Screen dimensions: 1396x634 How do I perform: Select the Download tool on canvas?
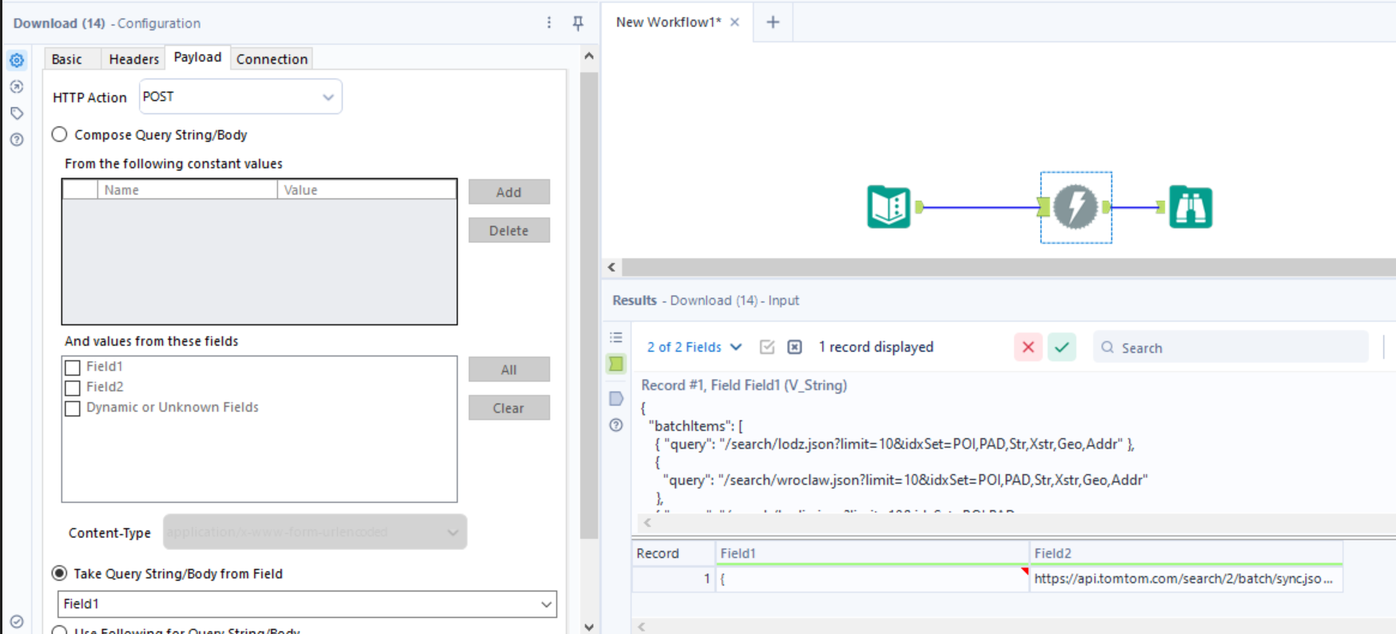click(x=1076, y=207)
